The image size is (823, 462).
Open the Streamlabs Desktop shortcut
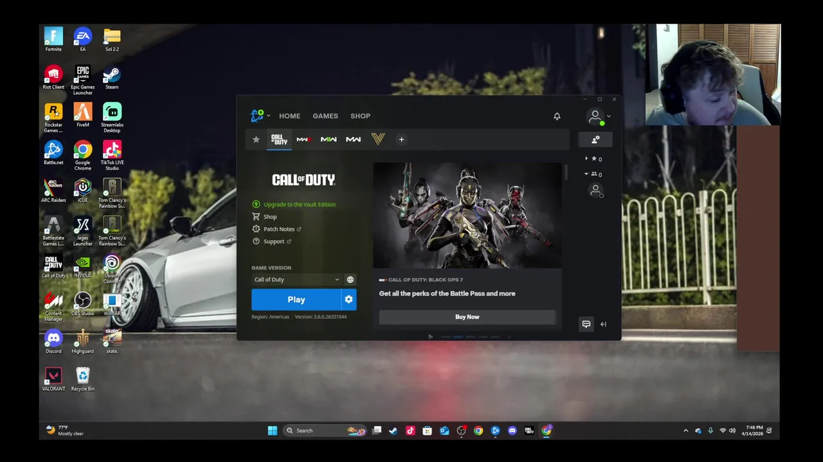point(112,117)
